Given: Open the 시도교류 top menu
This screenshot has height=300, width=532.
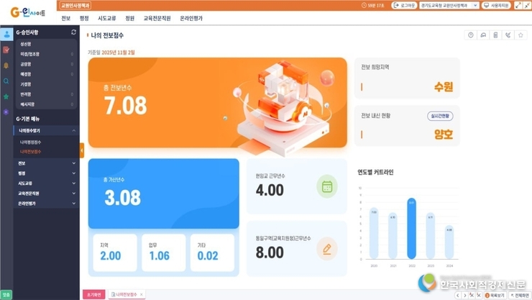Looking at the screenshot, I should click(x=107, y=18).
